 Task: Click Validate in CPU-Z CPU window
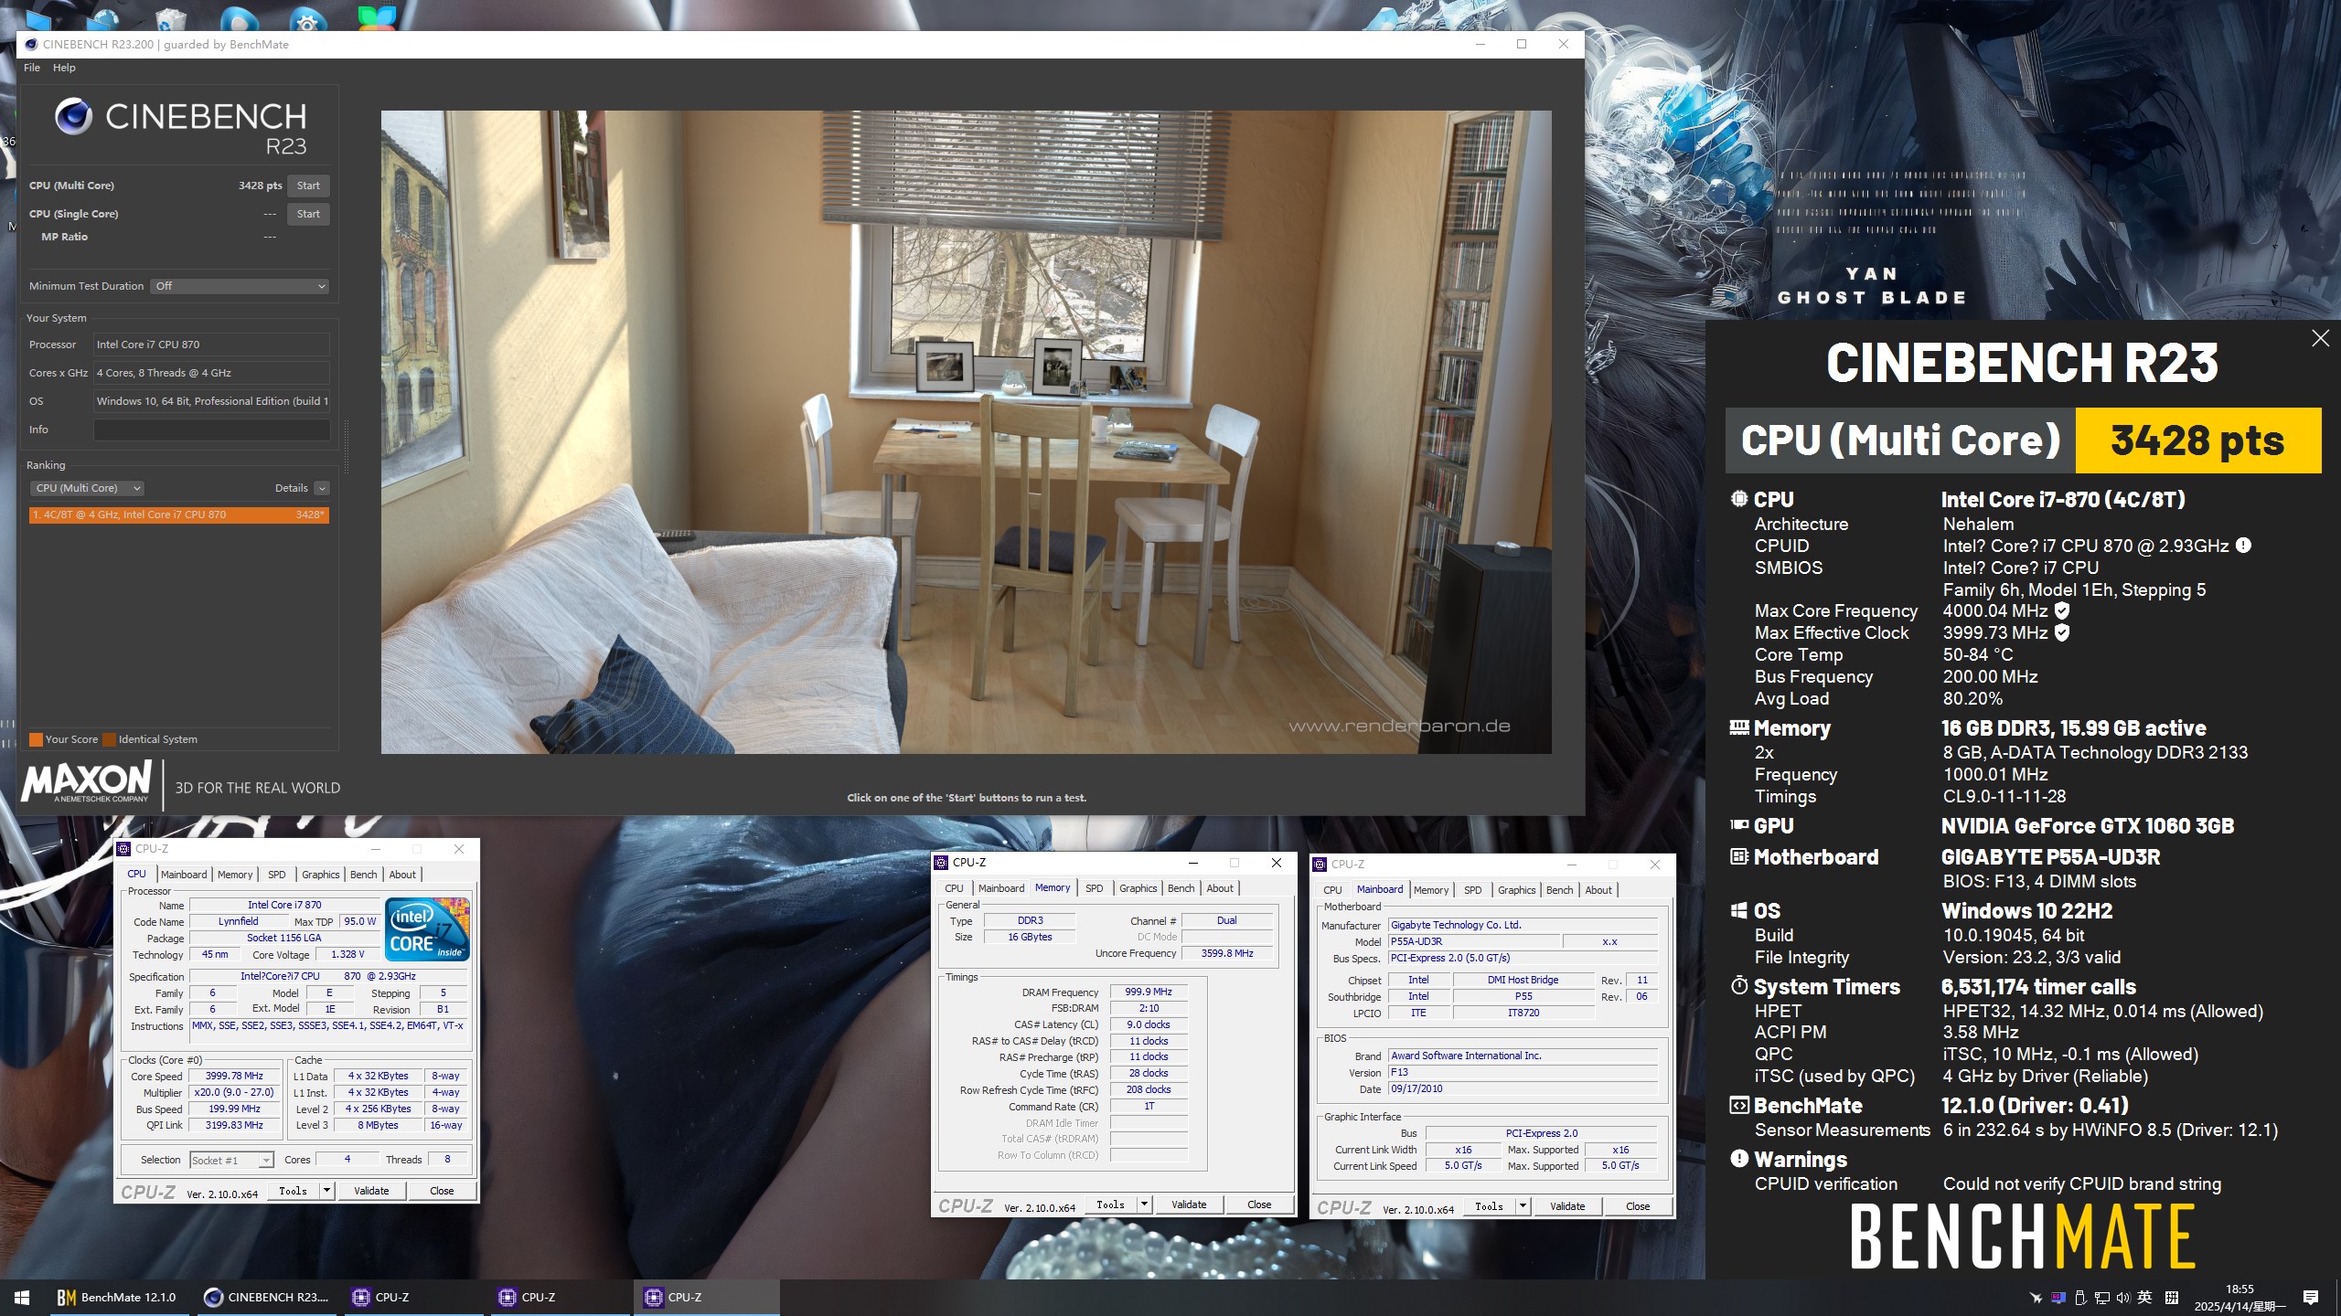371,1191
